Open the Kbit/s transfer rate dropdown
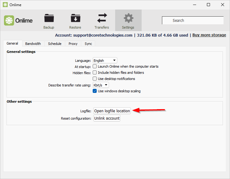Screen dimensions: 230x179 [101, 85]
